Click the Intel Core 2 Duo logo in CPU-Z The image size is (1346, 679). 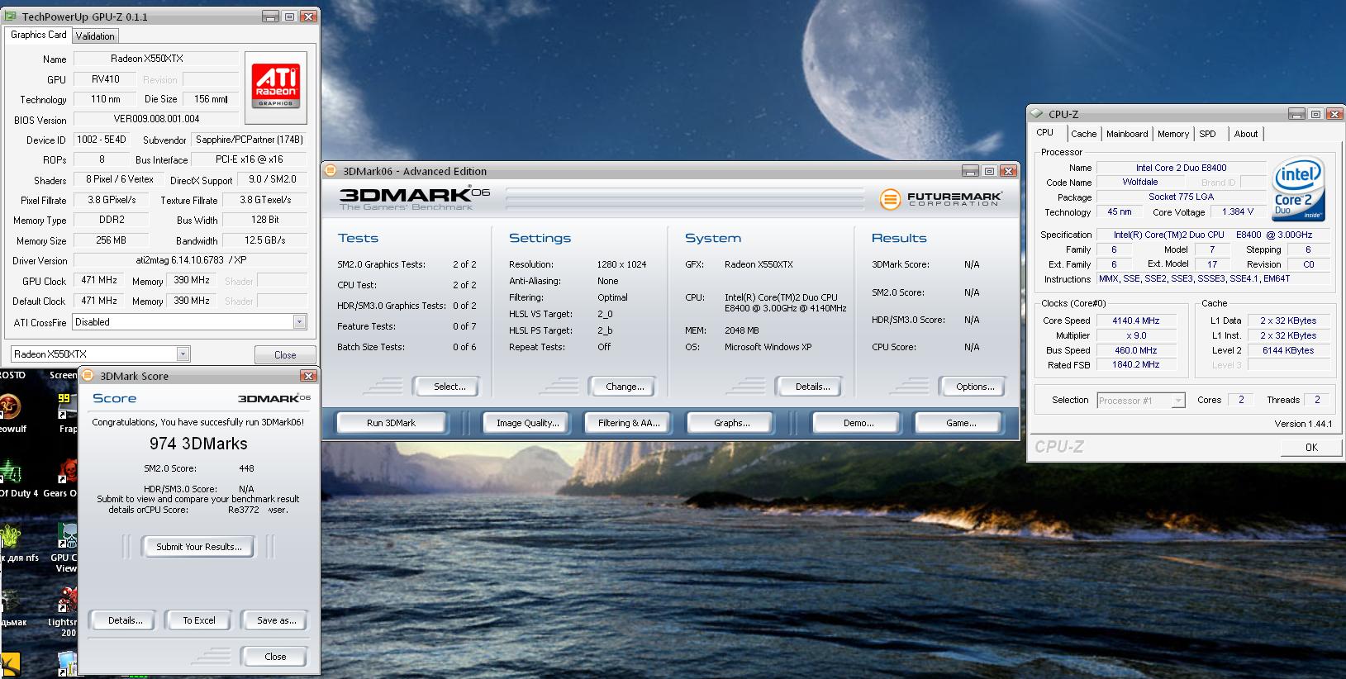coord(1298,189)
